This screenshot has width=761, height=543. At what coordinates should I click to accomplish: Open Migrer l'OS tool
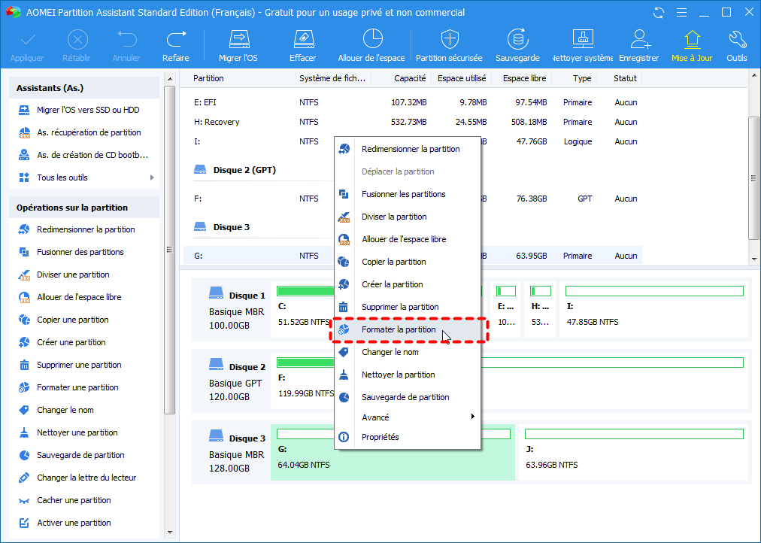pos(238,47)
